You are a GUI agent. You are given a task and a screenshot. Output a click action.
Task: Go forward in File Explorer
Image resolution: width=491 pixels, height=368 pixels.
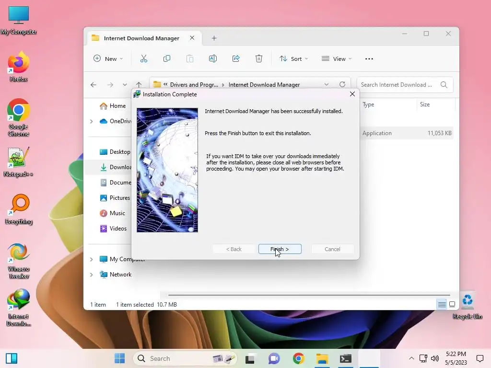[110, 85]
